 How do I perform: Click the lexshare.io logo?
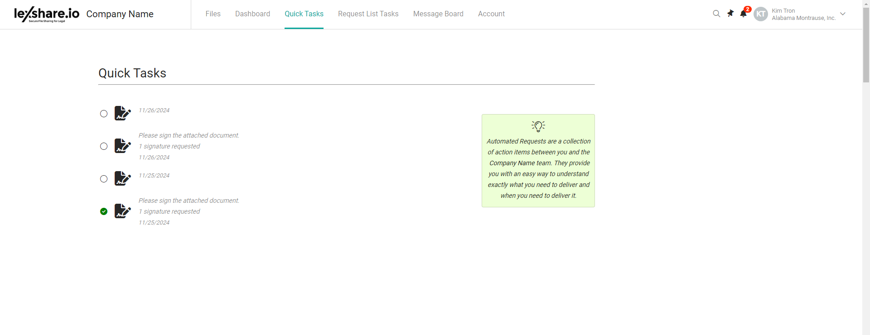pos(47,14)
